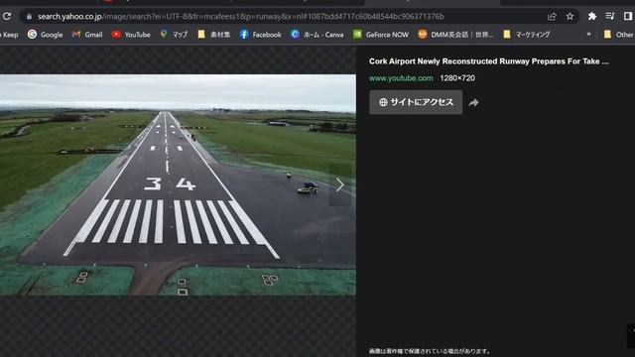
Task: Click the runway 34 preview image
Action: click(178, 185)
